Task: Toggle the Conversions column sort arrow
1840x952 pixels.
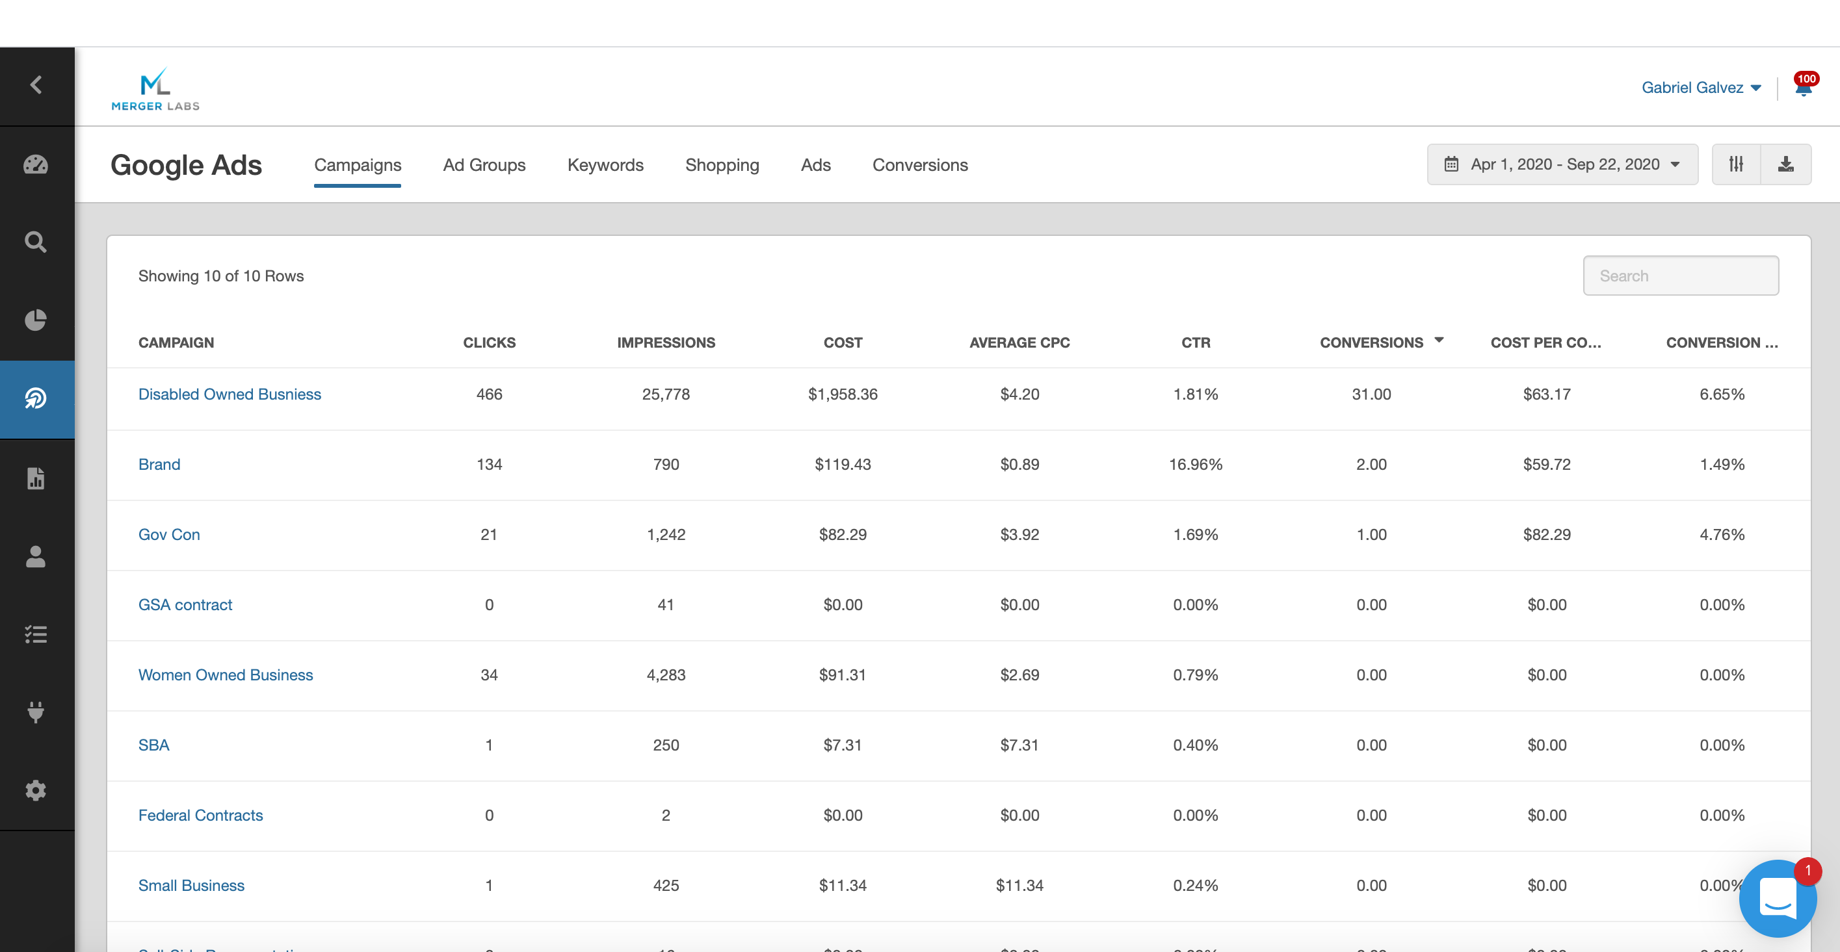Action: [x=1439, y=341]
